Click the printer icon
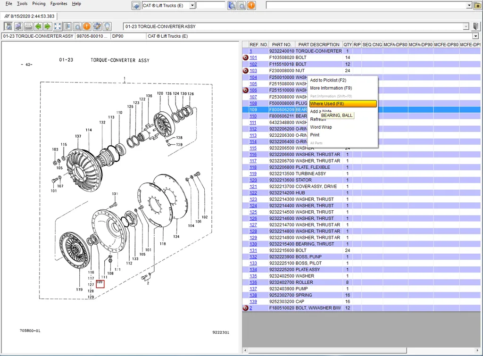483x356 pixels. tap(28, 26)
